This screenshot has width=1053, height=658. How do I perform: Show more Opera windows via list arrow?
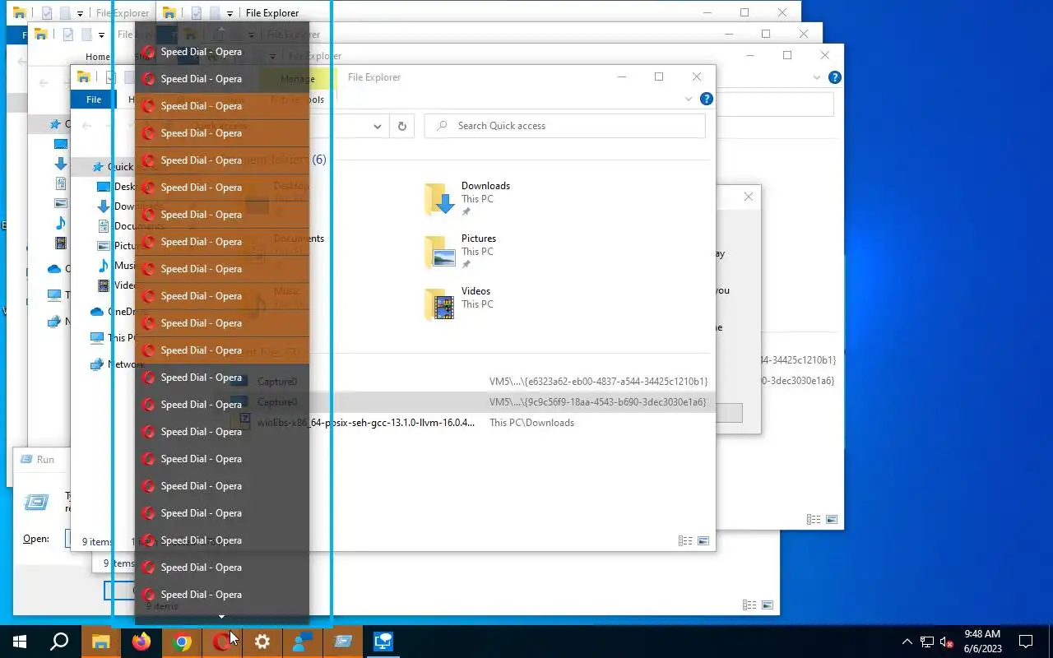point(221,616)
